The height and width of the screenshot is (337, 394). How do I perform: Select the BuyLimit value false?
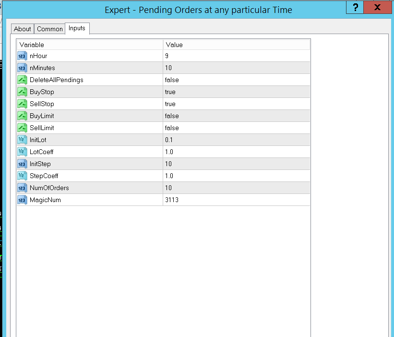pos(172,116)
